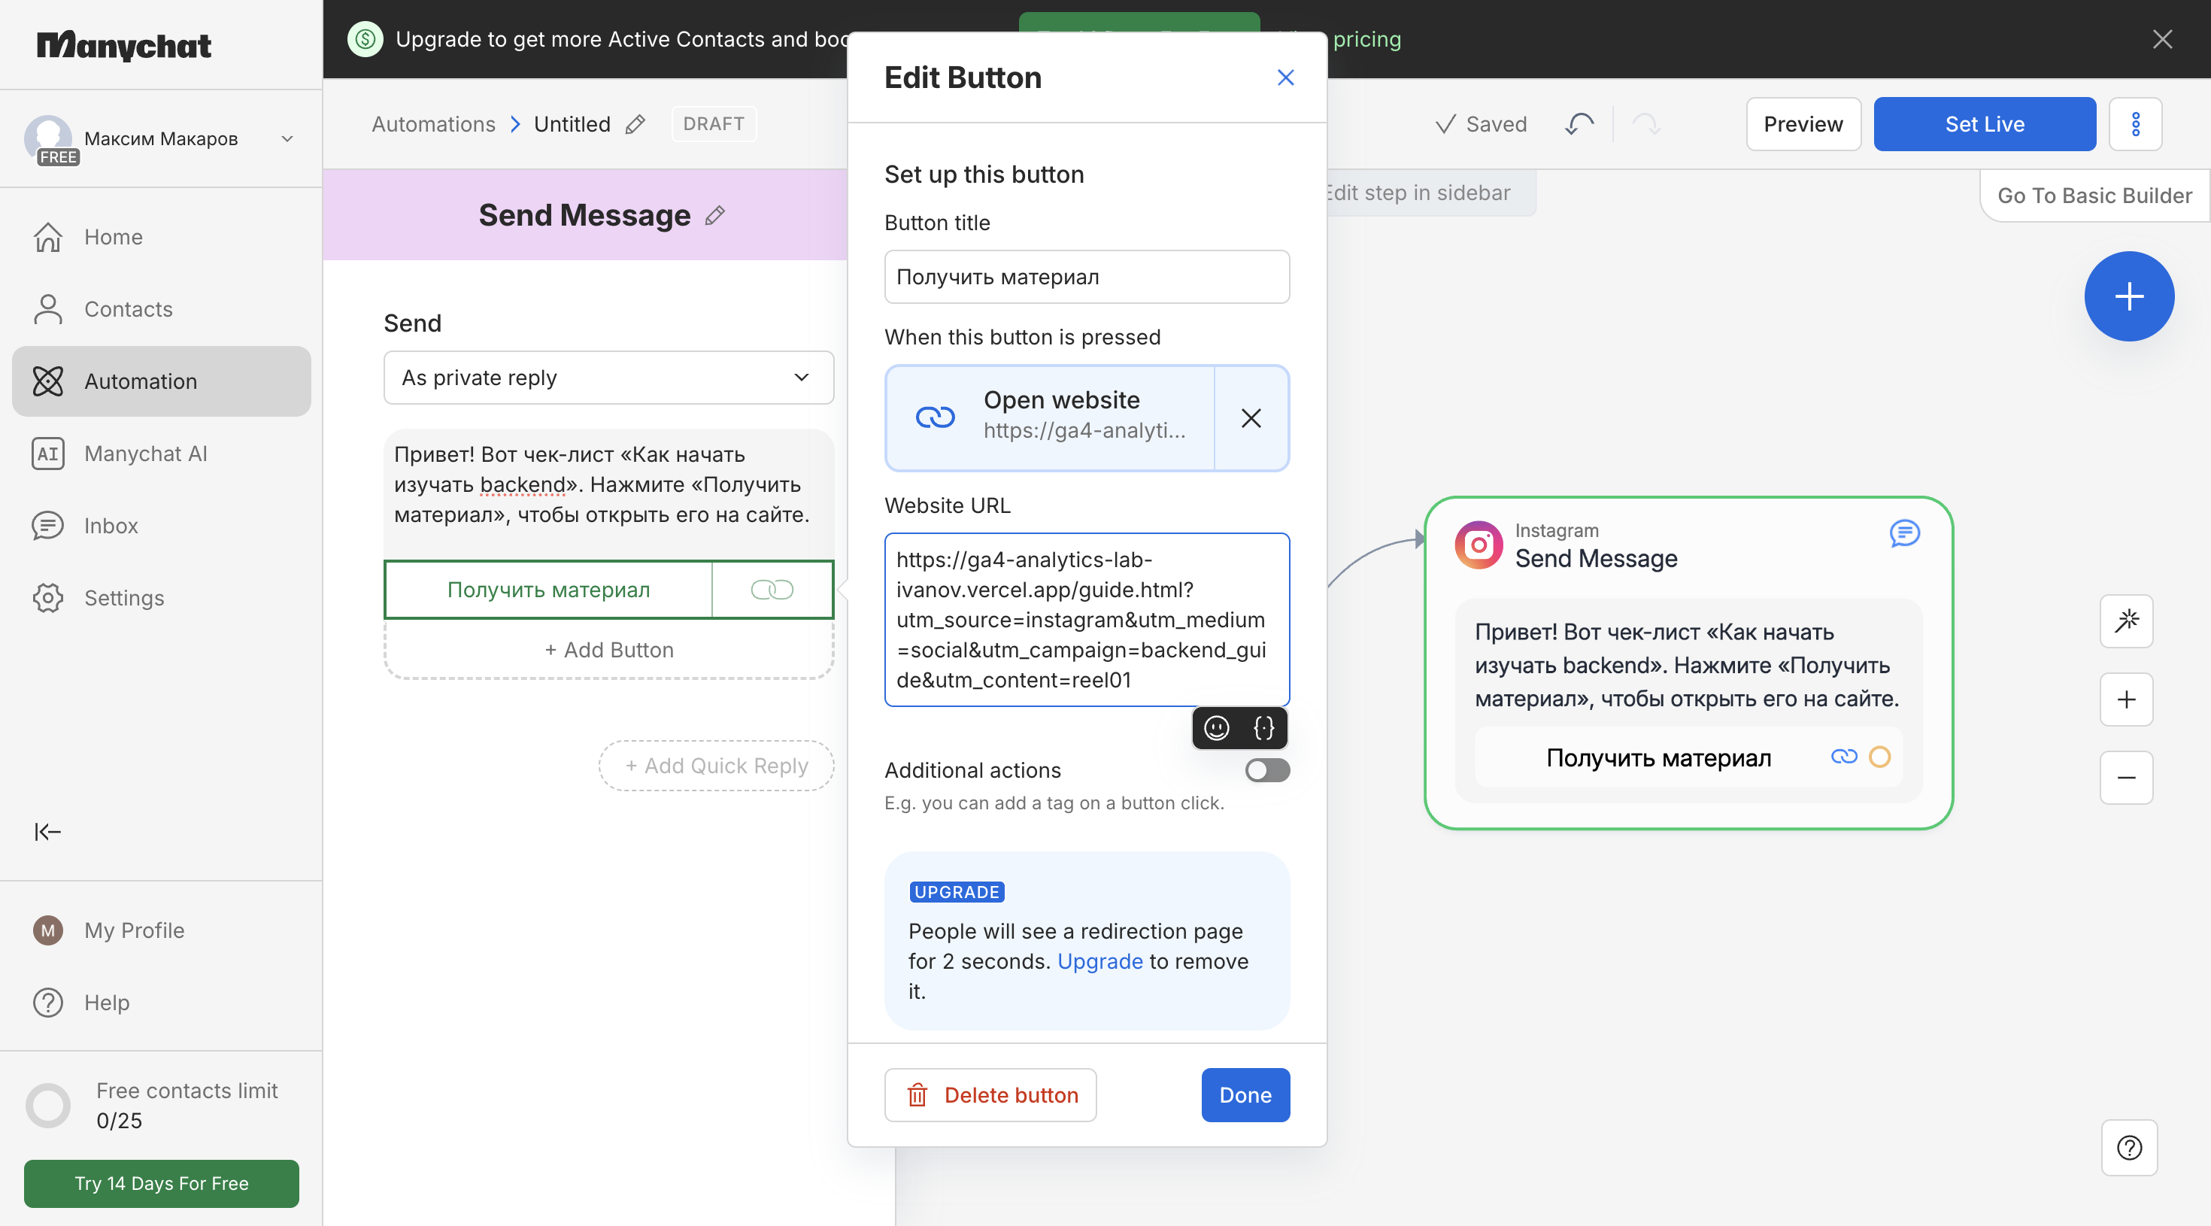The image size is (2211, 1226).
Task: Click link icon beside Получить материал in sidebar
Action: coord(772,590)
